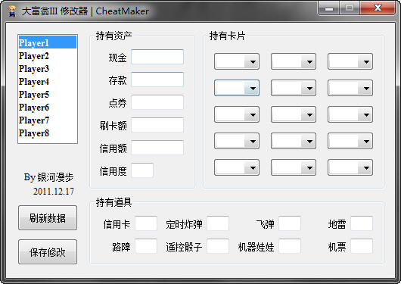Open second-row middle card dropdown
Image resolution: width=401 pixels, height=284 pixels.
point(294,88)
